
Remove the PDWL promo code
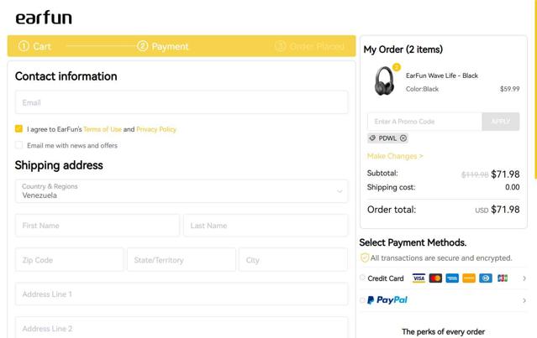point(403,138)
